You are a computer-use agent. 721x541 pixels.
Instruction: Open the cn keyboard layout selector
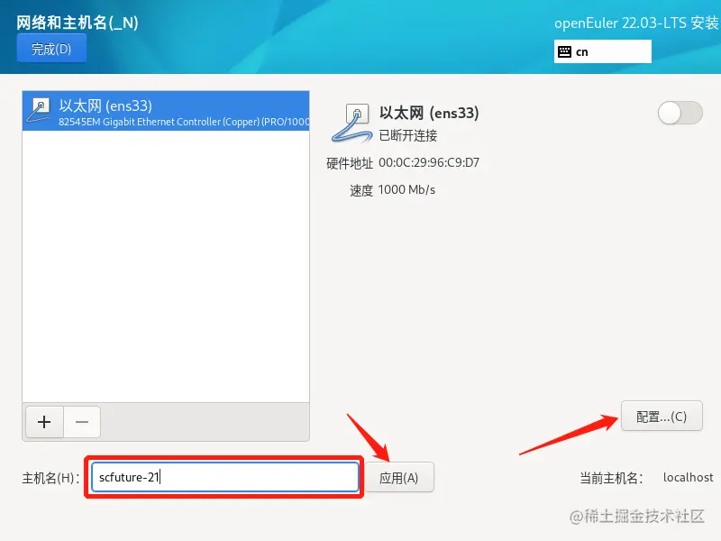pyautogui.click(x=602, y=51)
